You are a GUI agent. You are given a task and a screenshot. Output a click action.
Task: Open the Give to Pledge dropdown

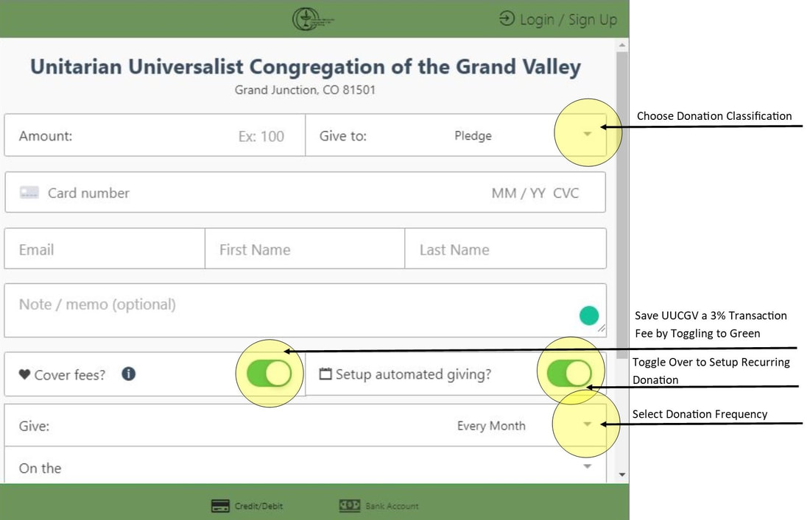pos(456,135)
